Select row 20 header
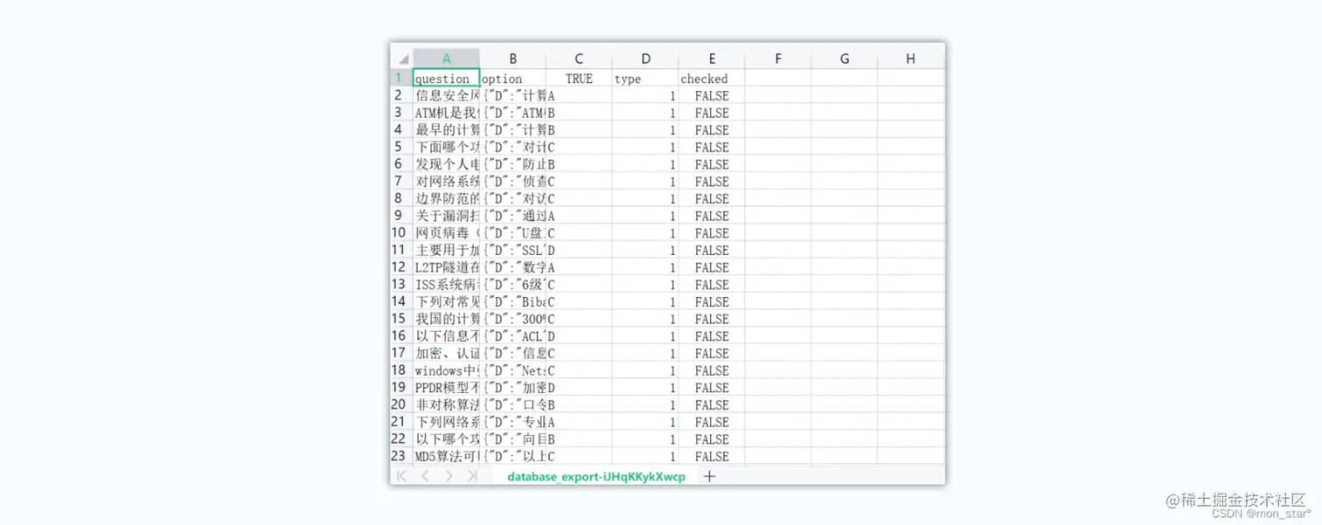 point(402,404)
